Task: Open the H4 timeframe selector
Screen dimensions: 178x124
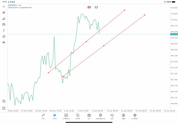Action: (4, 42)
